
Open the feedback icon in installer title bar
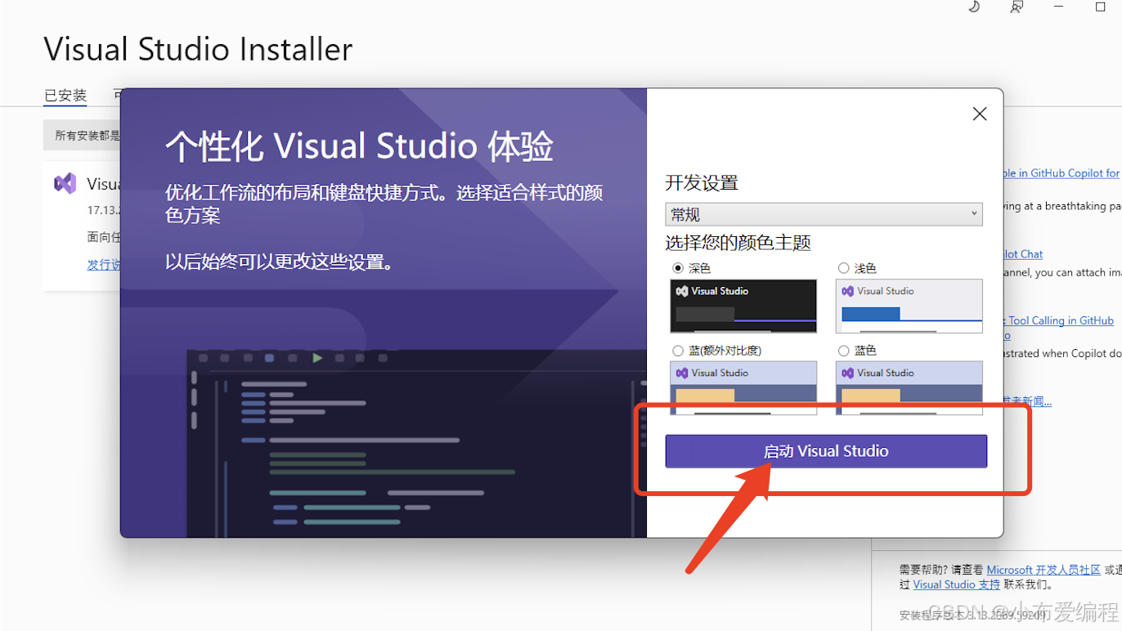(x=1017, y=7)
